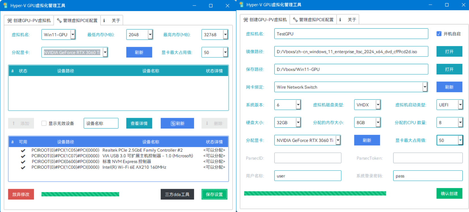Click 打开 button for 保存路径

[449, 69]
